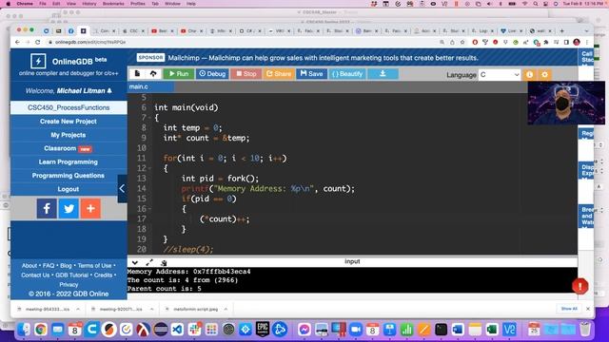The image size is (609, 342).
Task: Open the Trash in the dock
Action: click(585, 330)
